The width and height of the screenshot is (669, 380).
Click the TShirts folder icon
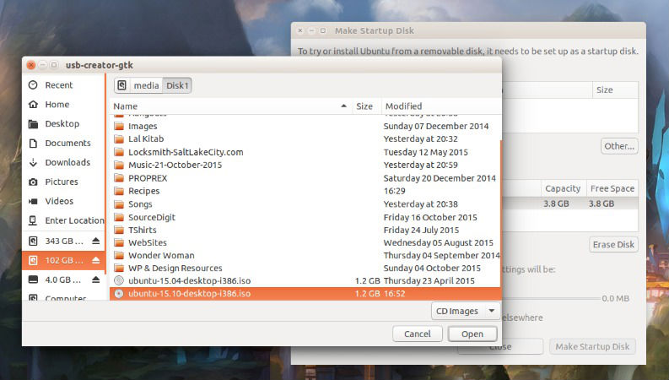[x=119, y=230]
